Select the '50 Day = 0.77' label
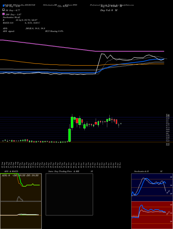The height and width of the screenshot is (229, 173). 13,10
